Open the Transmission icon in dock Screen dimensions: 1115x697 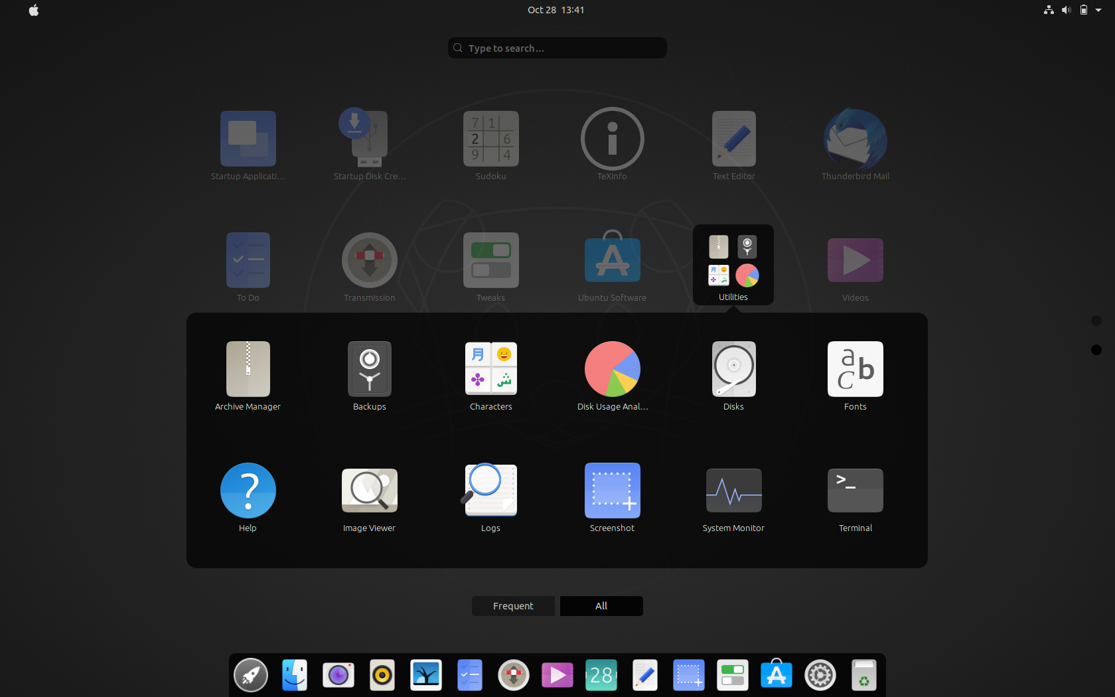[514, 676]
